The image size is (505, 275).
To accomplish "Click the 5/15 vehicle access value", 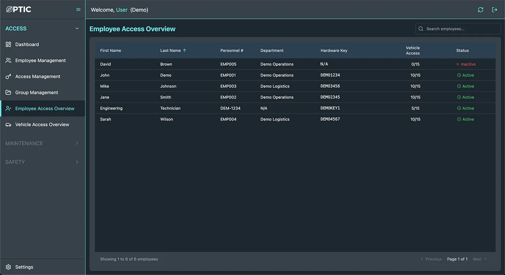I will 415,108.
